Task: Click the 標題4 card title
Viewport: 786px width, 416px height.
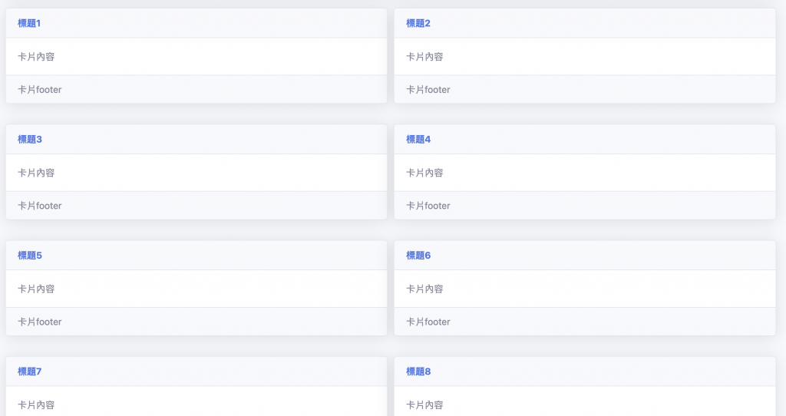Action: (418, 140)
